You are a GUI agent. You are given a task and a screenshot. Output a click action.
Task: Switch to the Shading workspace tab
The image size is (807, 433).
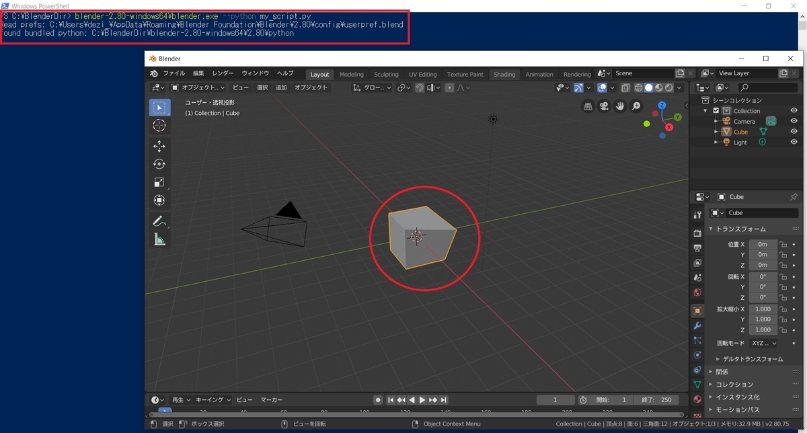pos(504,74)
